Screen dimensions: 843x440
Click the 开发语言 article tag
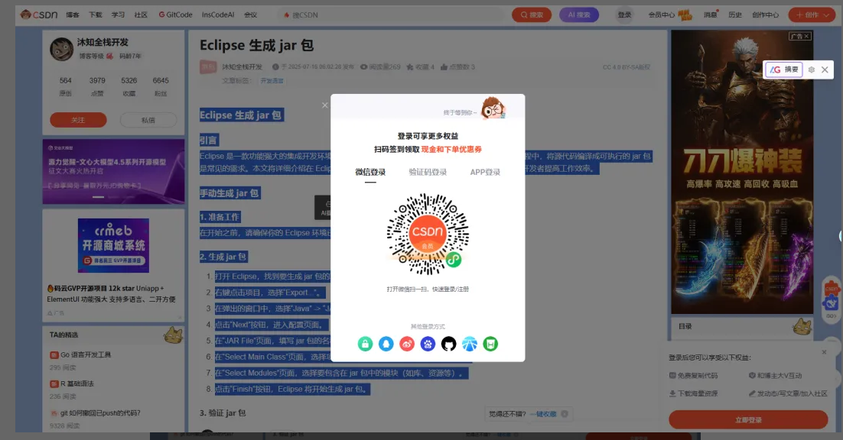(x=272, y=80)
